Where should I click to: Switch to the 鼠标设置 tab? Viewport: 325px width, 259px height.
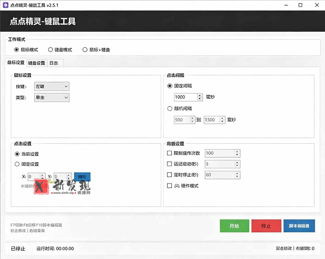(x=16, y=63)
